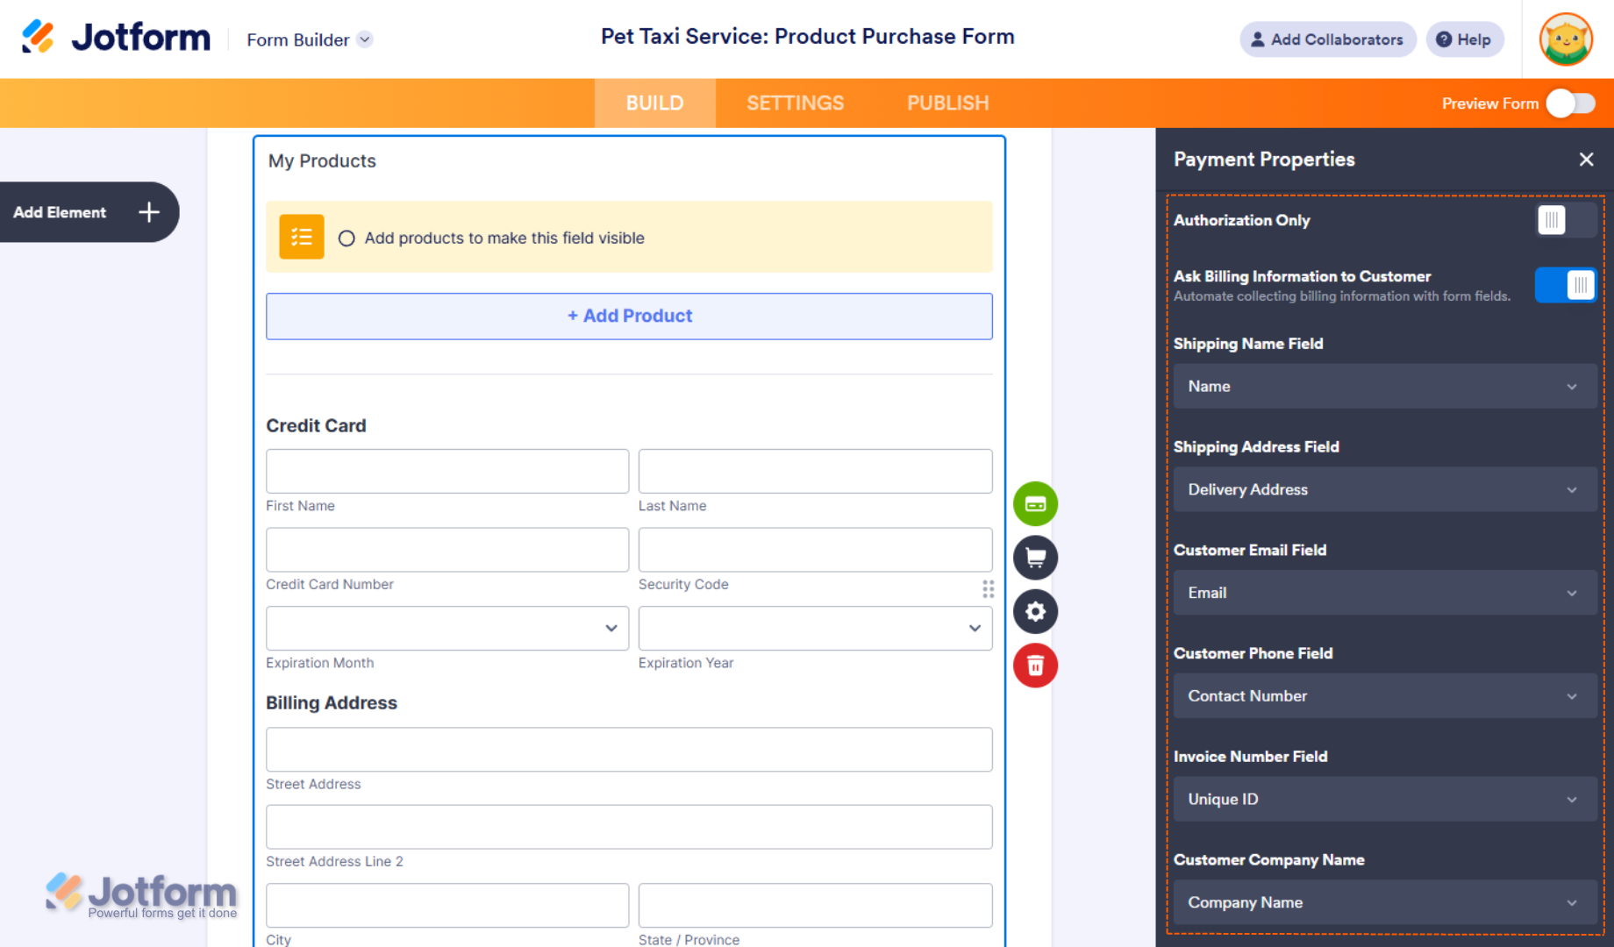1614x947 pixels.
Task: Close the Payment Properties panel
Action: coord(1586,160)
